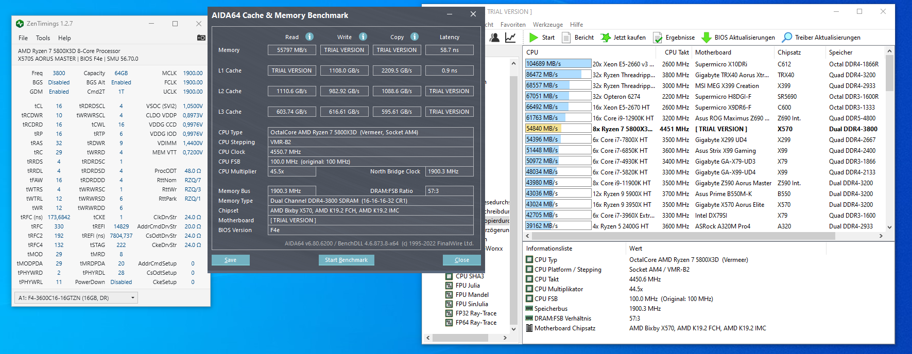This screenshot has height=354, width=912.
Task: Select the 104689 MB/s Xeon E5-2660 result row
Action: pos(704,64)
